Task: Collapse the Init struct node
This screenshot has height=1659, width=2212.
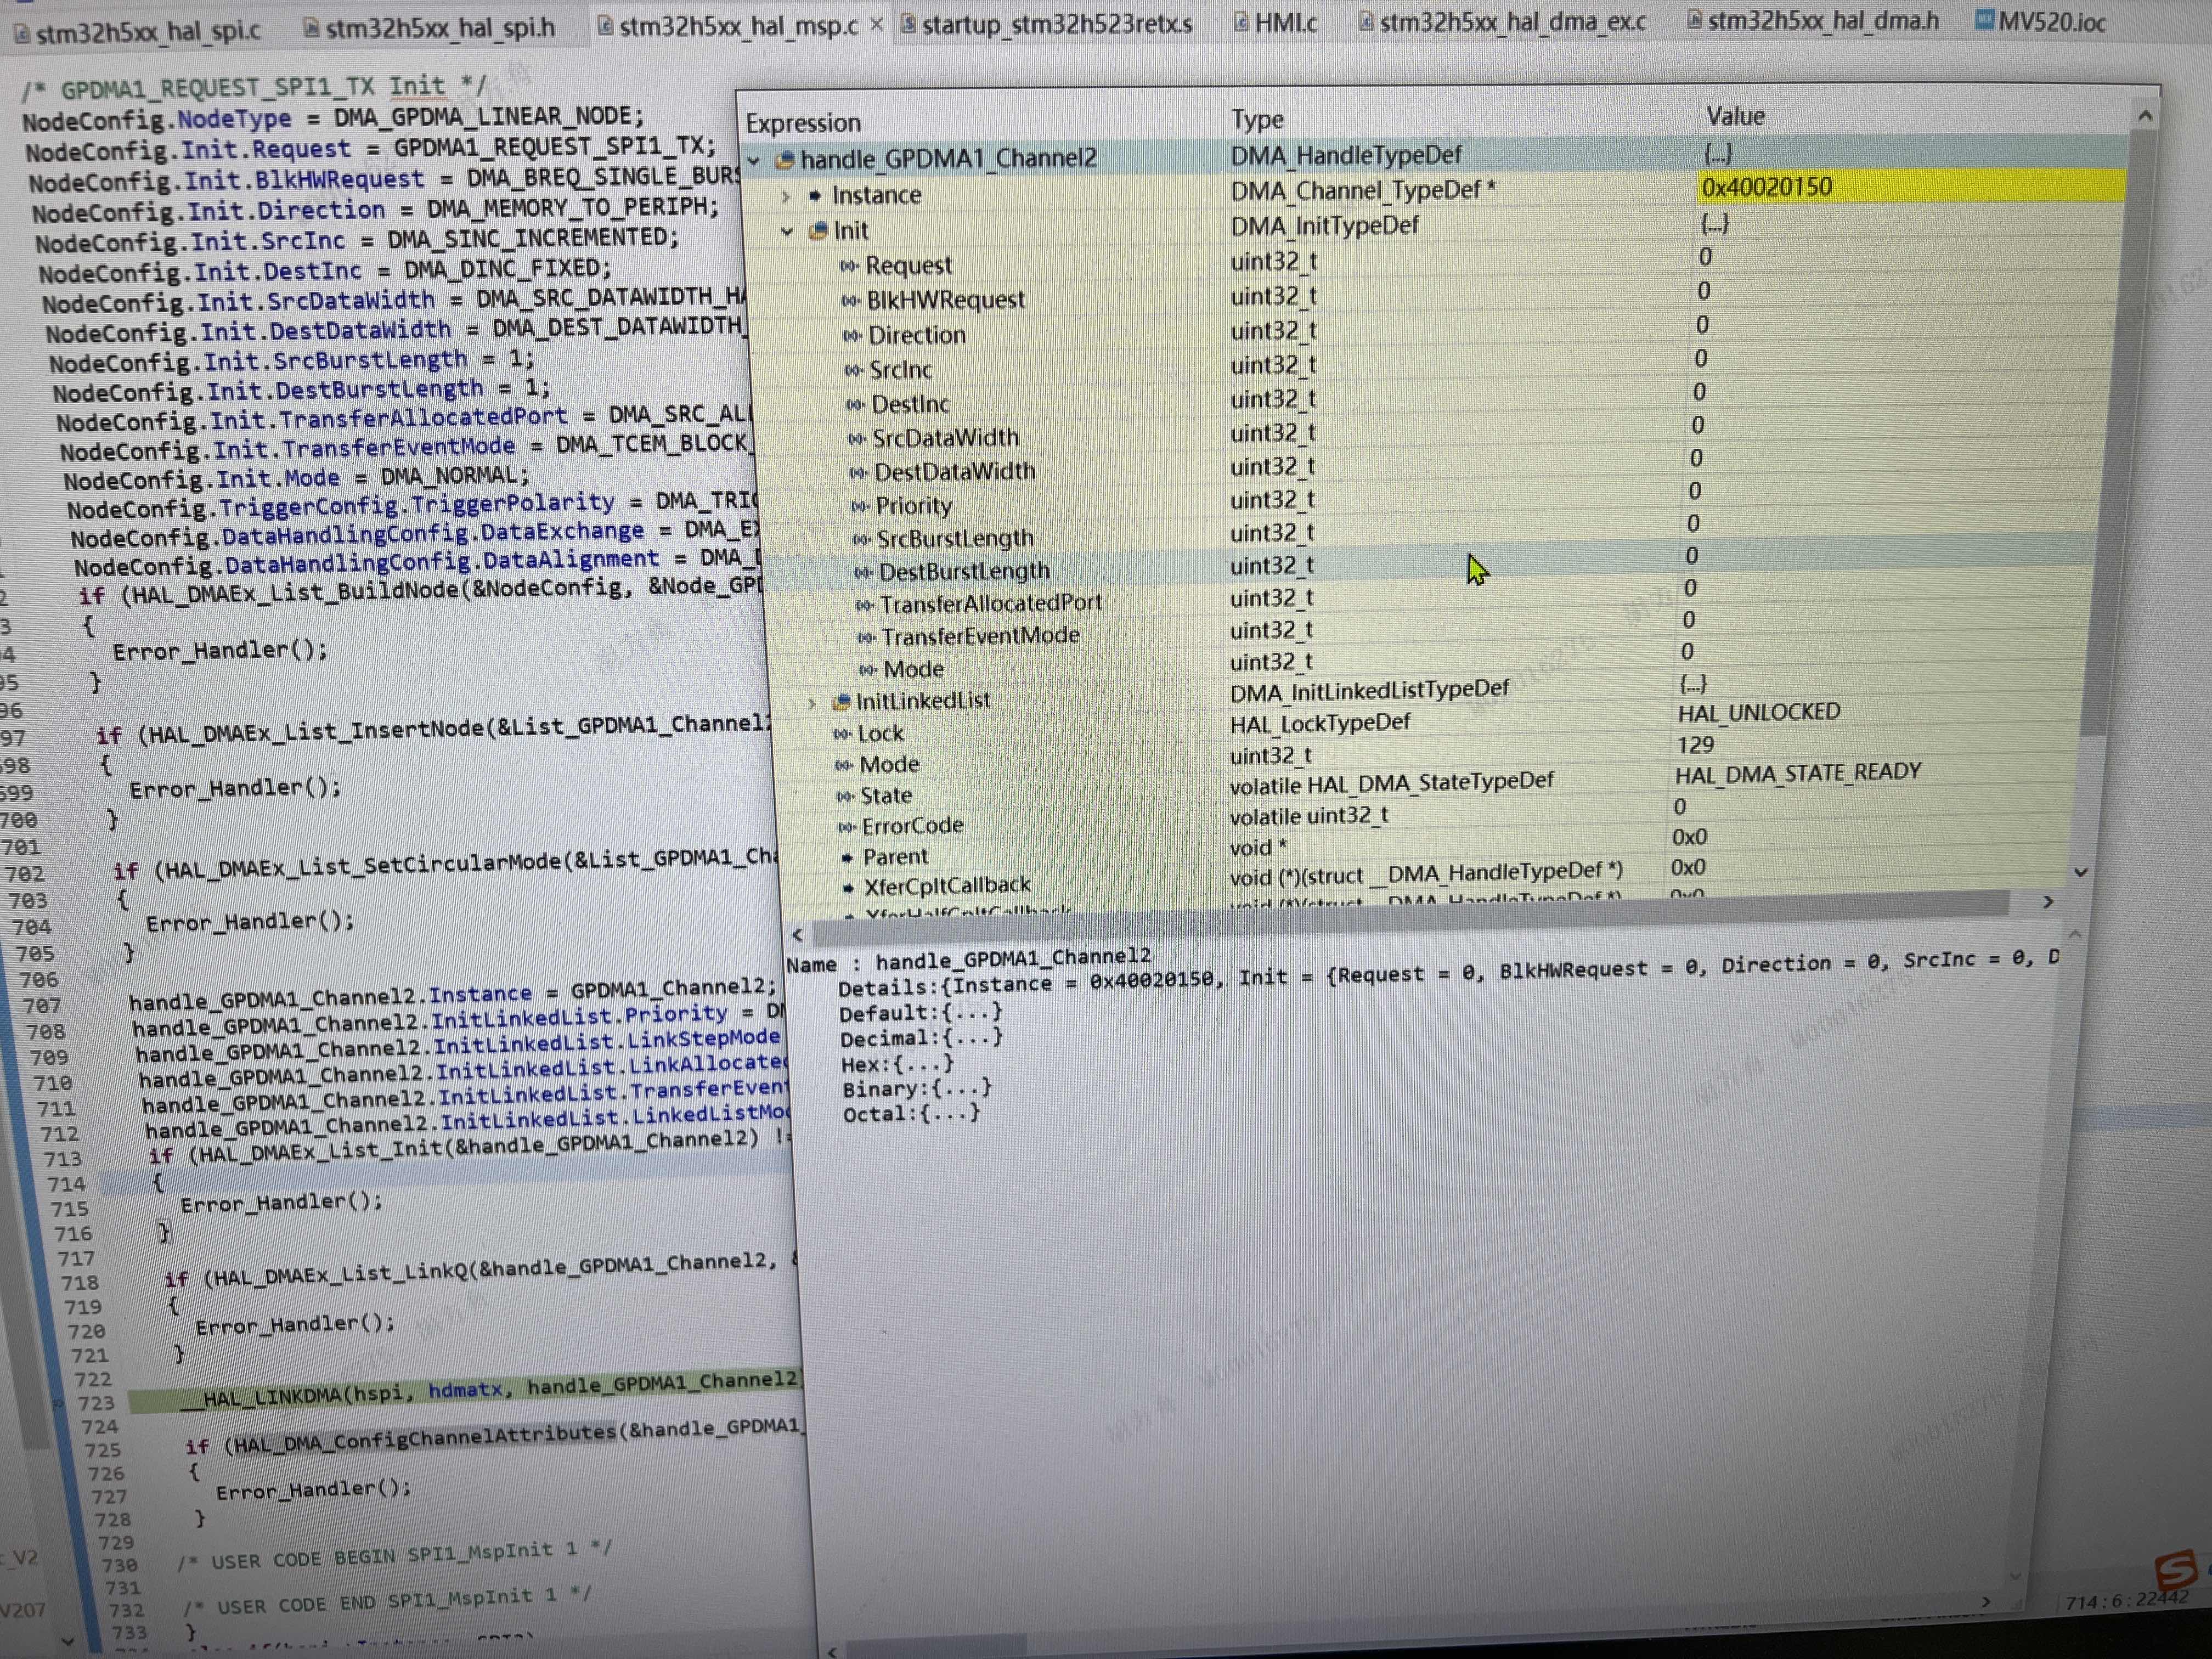Action: tap(787, 232)
